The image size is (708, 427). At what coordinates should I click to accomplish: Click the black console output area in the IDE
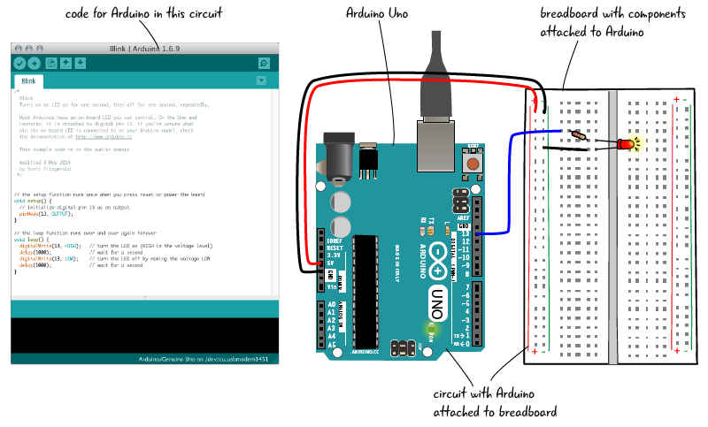(144, 336)
